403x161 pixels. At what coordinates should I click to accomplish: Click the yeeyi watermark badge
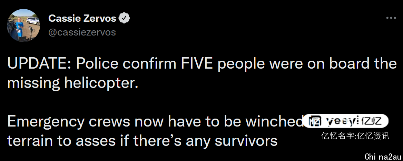346,121
